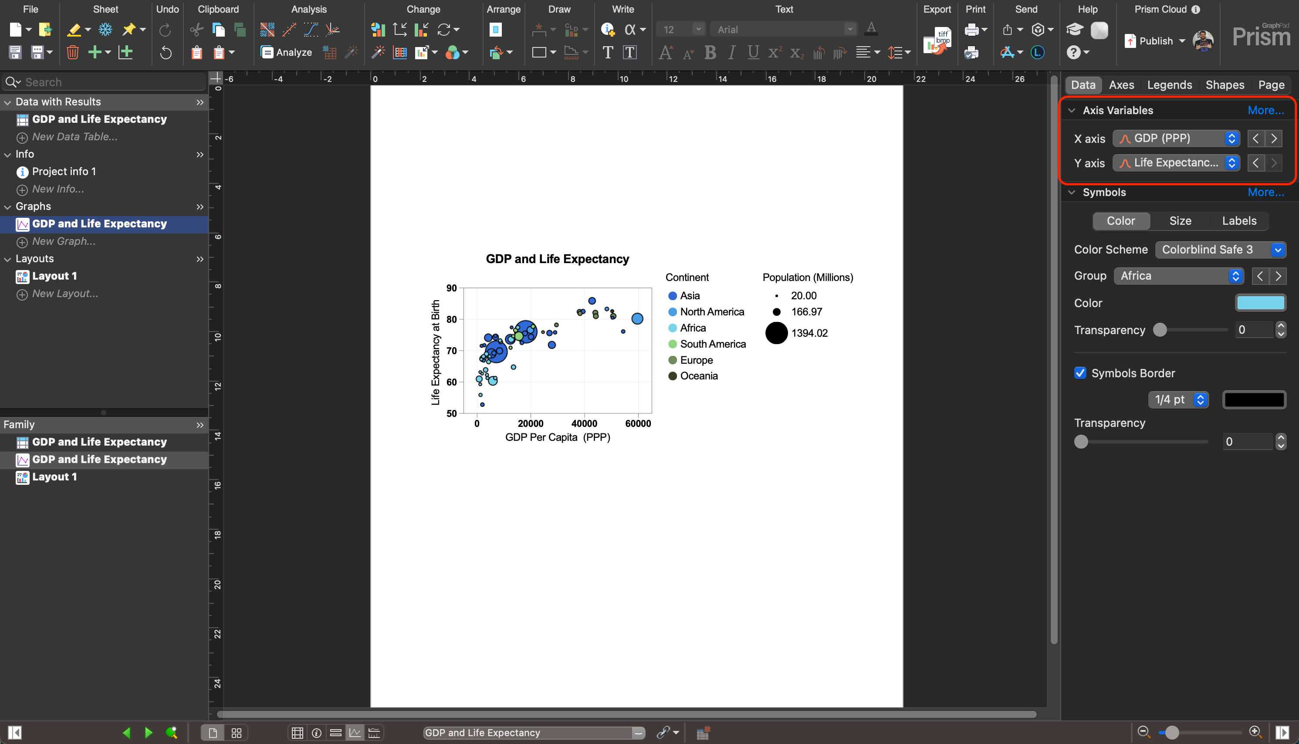
Task: Enable bold text formatting
Action: 710,52
